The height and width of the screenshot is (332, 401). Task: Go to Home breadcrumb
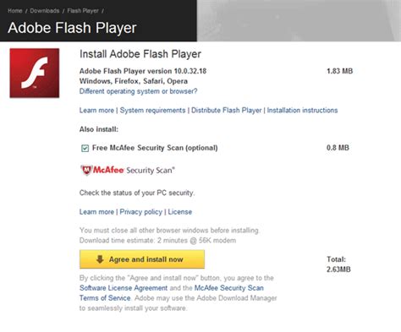(x=15, y=11)
